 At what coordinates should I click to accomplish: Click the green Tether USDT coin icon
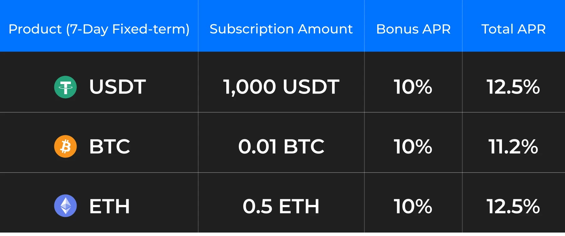(x=65, y=87)
